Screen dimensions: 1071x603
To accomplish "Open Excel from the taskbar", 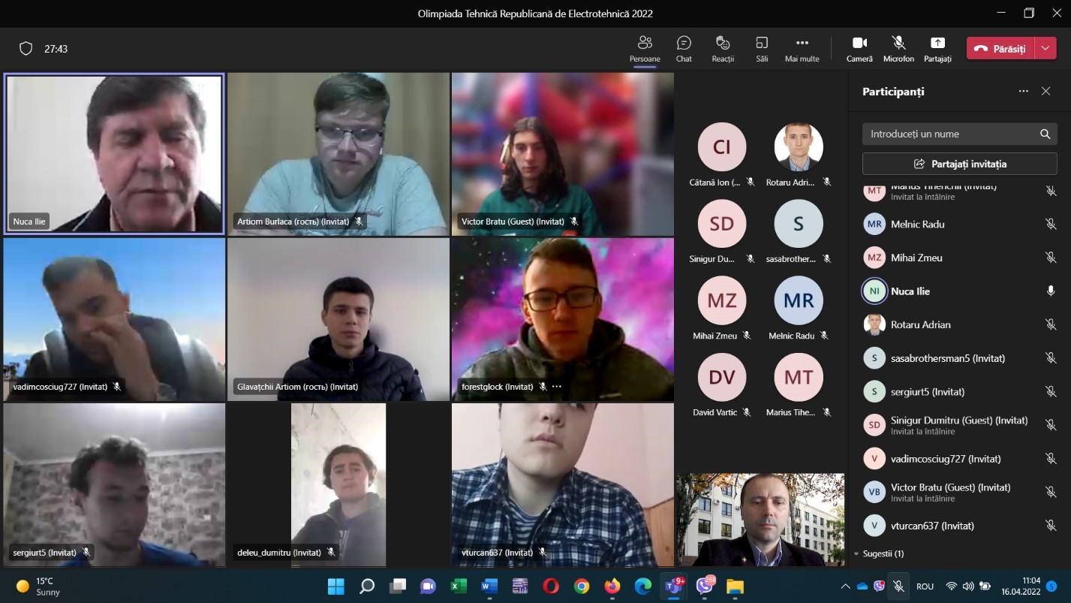I will 459,586.
